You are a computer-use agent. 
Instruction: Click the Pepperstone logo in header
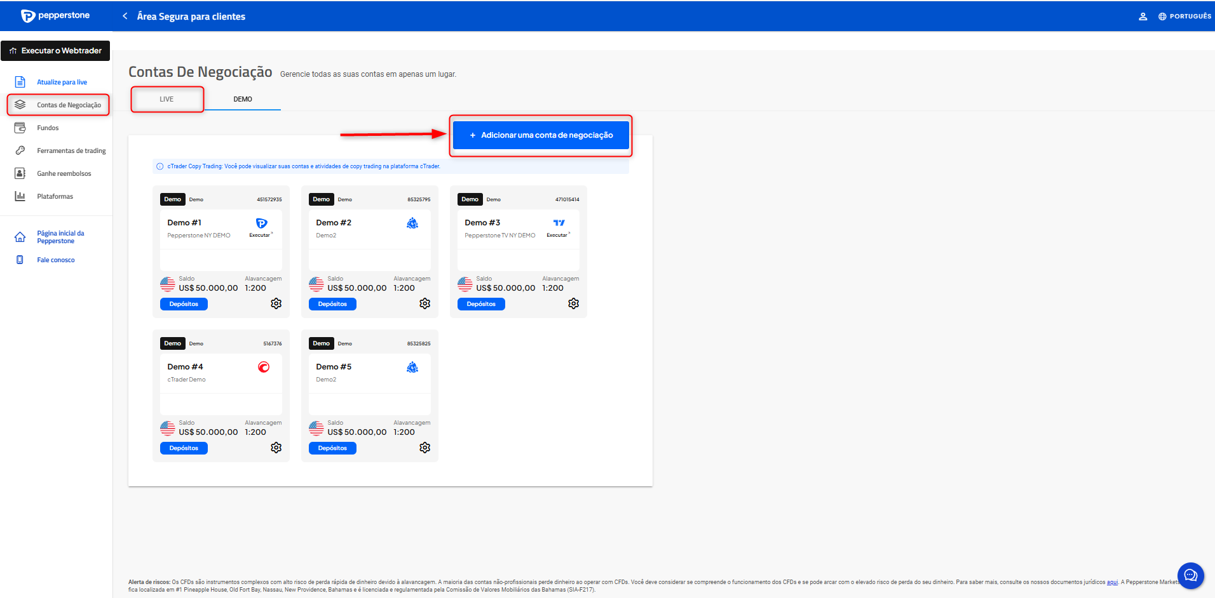click(x=56, y=16)
